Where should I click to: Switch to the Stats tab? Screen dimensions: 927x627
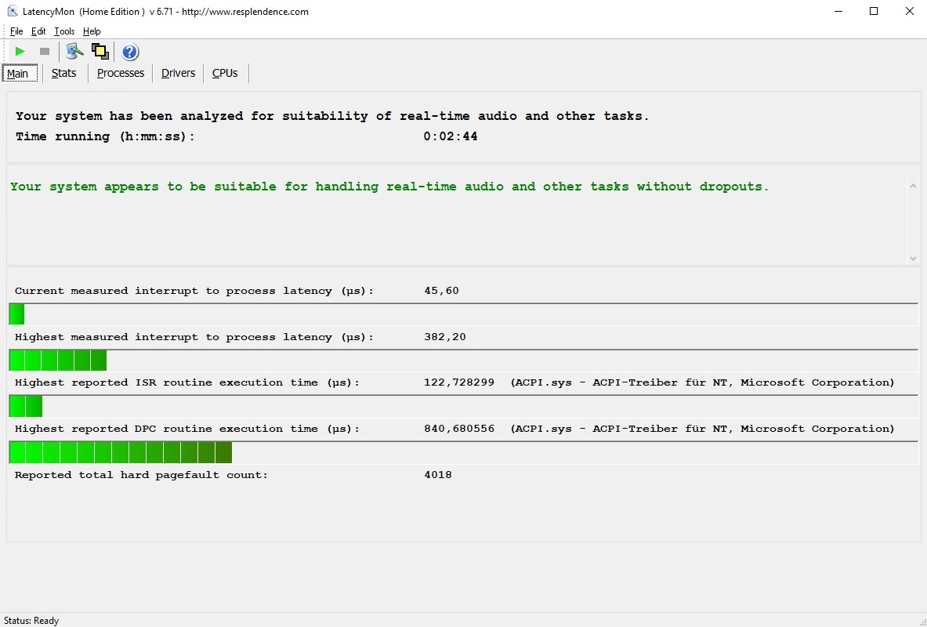coord(63,74)
